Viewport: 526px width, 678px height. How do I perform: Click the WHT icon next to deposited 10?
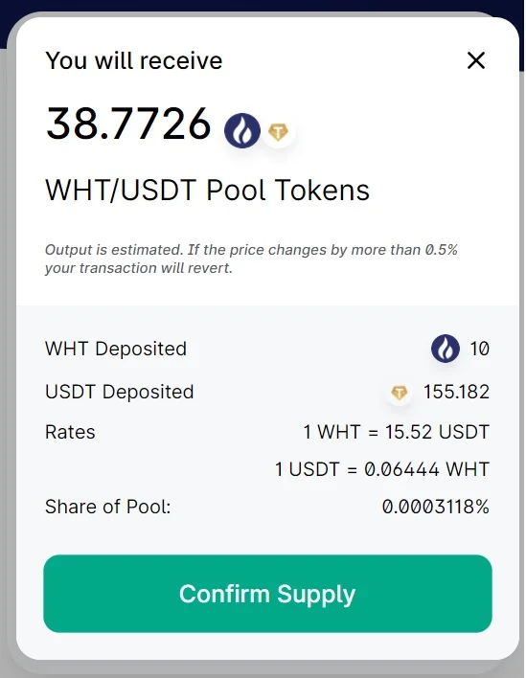click(446, 348)
